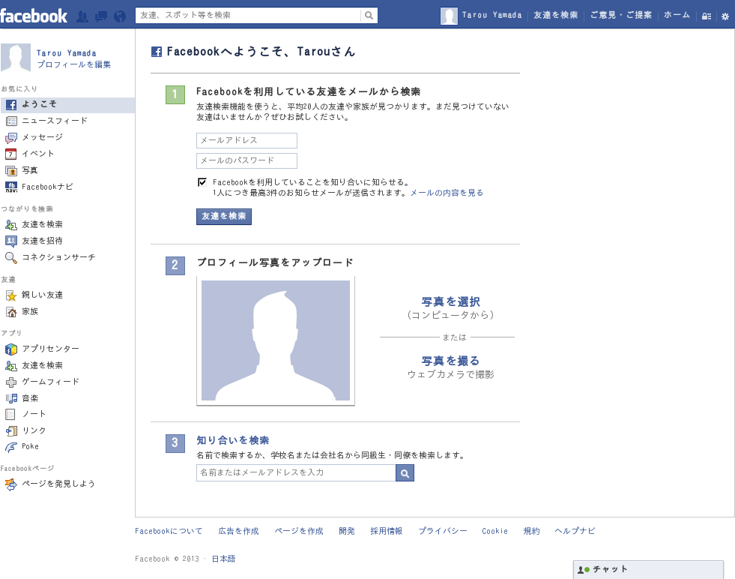This screenshot has height=579, width=735.
Task: Click the Facebookナビ icon
Action: pyautogui.click(x=11, y=187)
